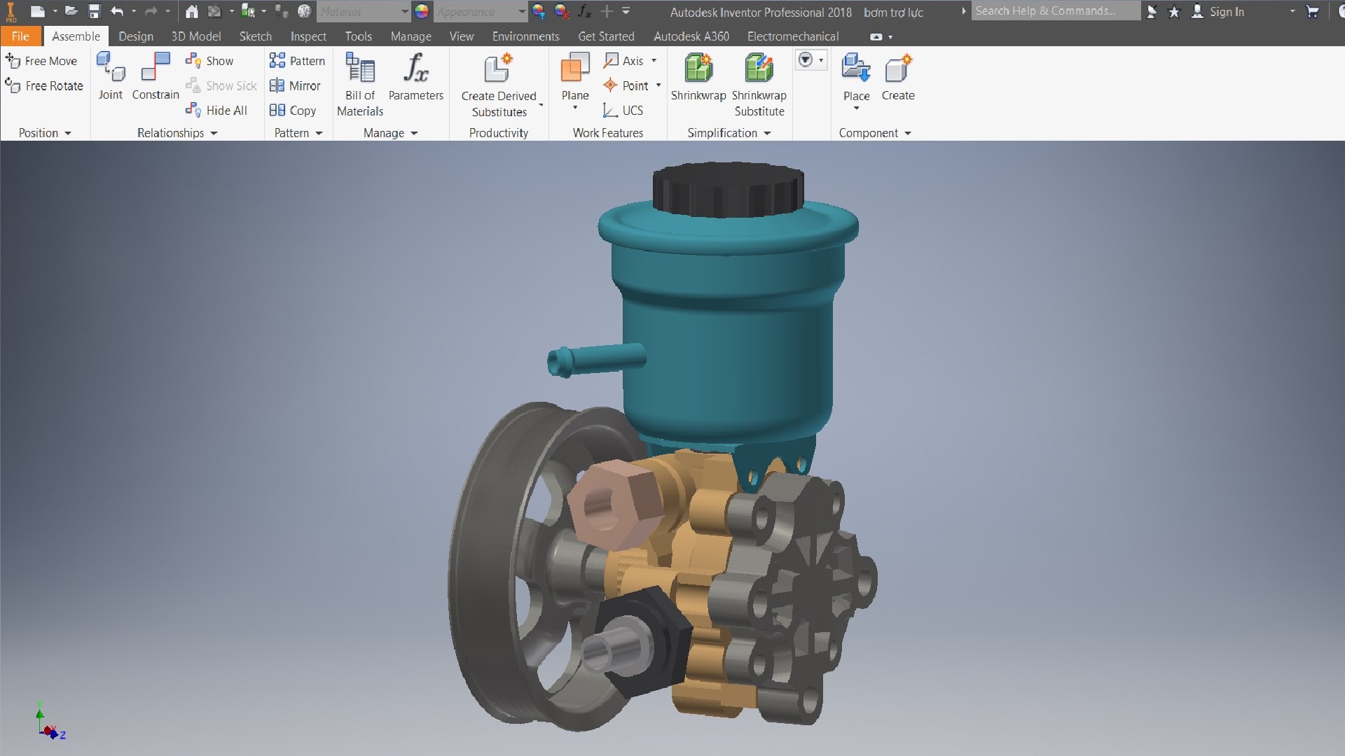1345x756 pixels.
Task: Click the Save icon in quick access toolbar
Action: (x=94, y=11)
